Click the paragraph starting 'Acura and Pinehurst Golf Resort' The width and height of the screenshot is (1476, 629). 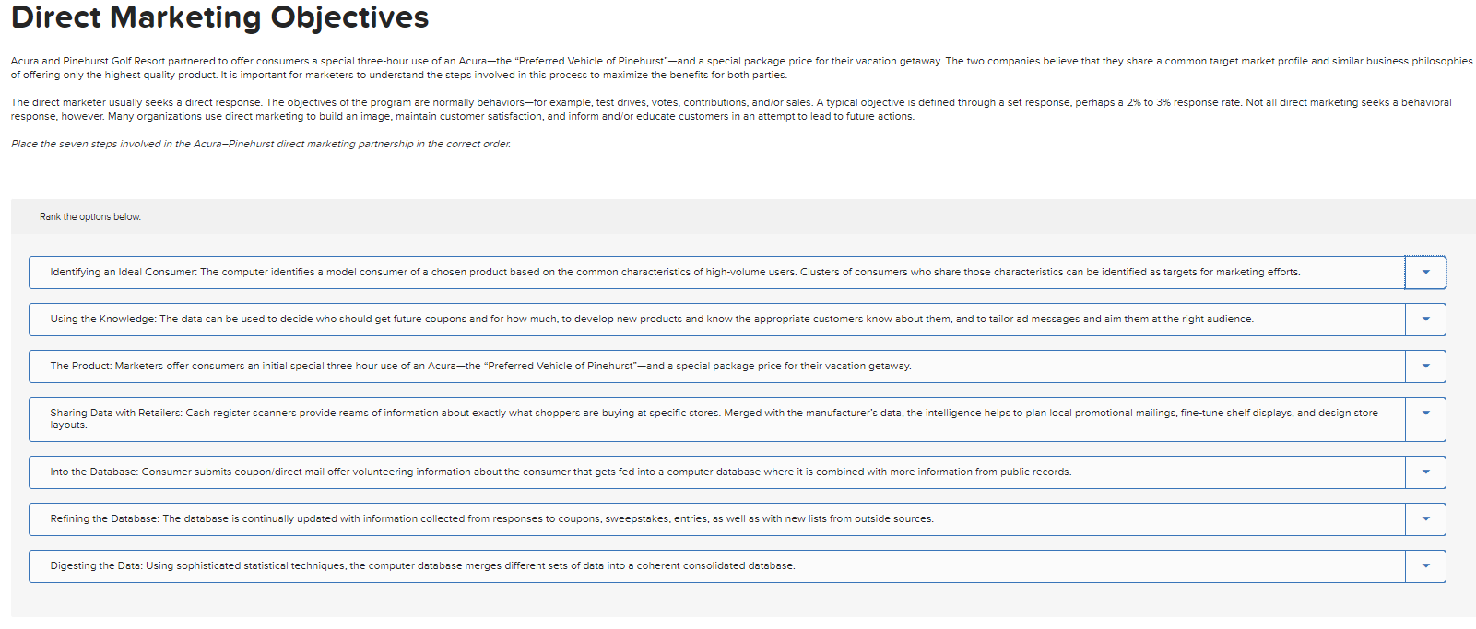point(742,68)
